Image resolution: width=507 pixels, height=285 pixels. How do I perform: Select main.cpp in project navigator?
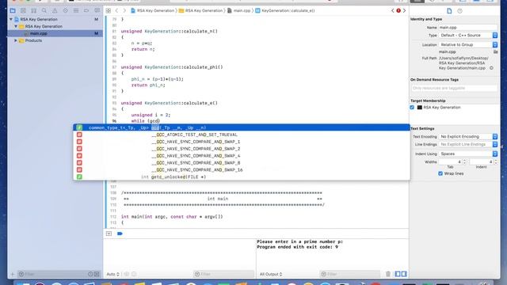click(55, 33)
